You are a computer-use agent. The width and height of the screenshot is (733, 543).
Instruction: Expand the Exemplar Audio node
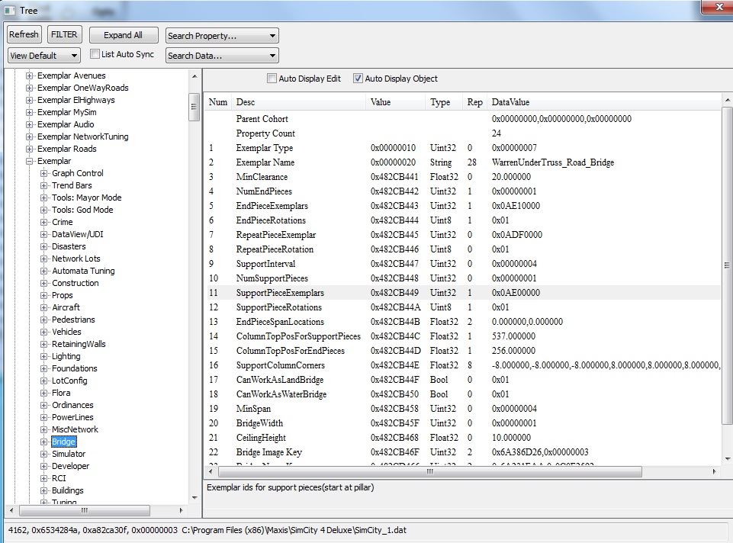[x=29, y=124]
